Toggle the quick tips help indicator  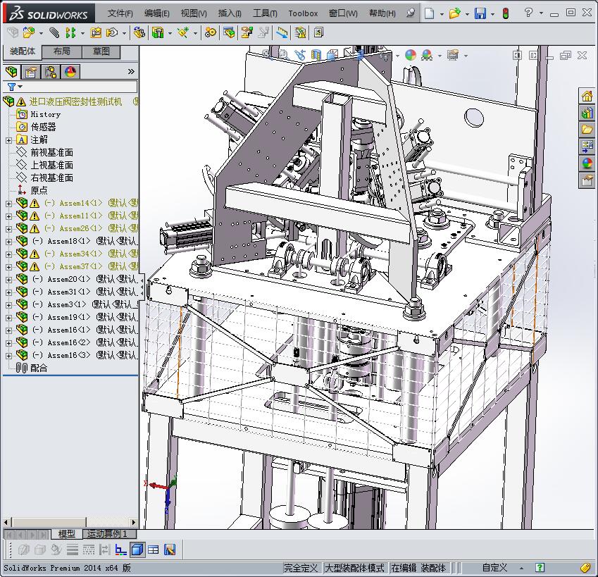click(540, 568)
